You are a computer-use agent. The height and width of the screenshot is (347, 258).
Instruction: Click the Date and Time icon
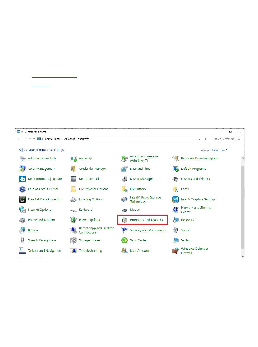(125, 169)
